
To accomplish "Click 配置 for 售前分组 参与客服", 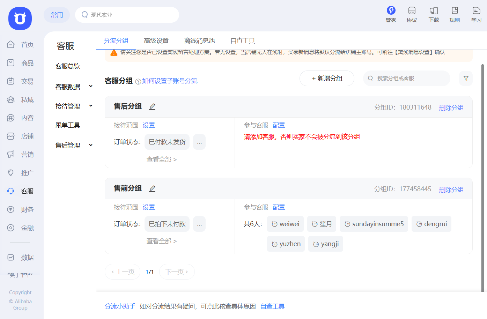I will point(279,207).
